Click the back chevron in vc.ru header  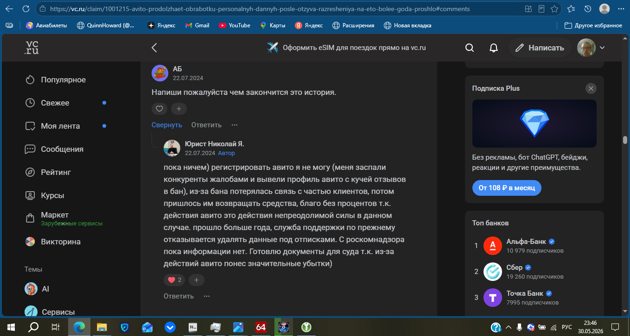point(154,48)
